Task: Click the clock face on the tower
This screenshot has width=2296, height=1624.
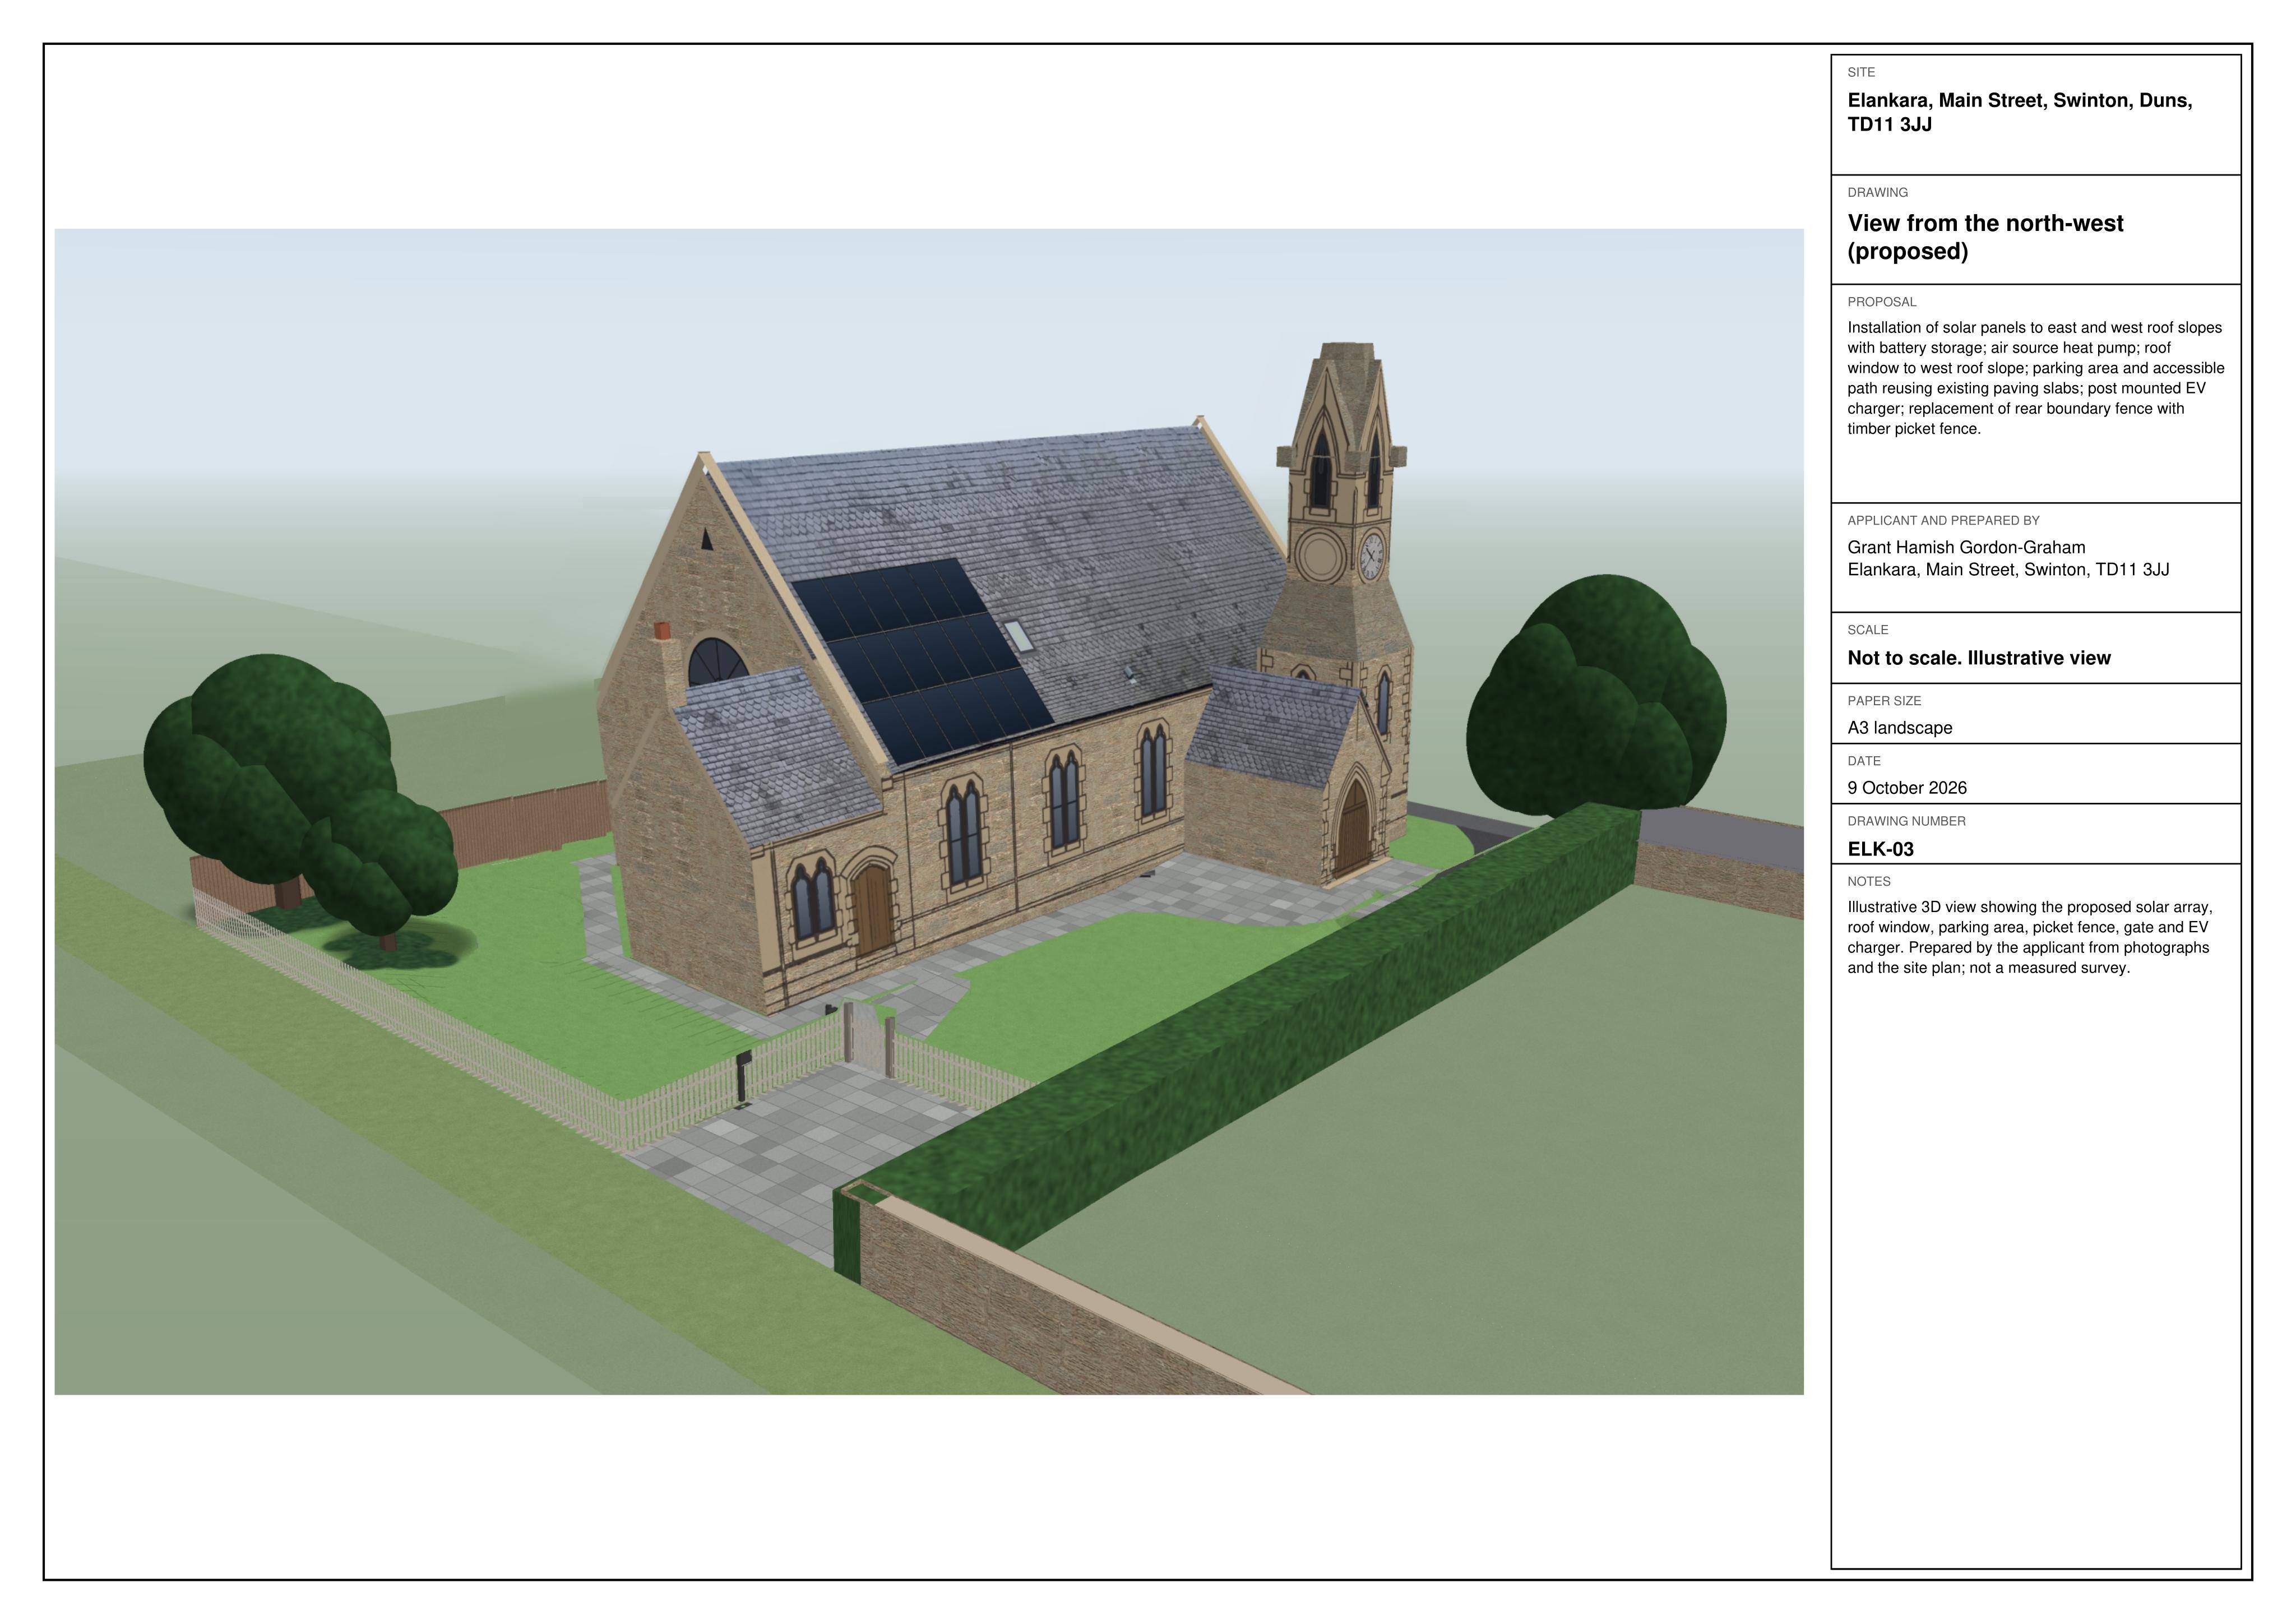Action: 1372,555
